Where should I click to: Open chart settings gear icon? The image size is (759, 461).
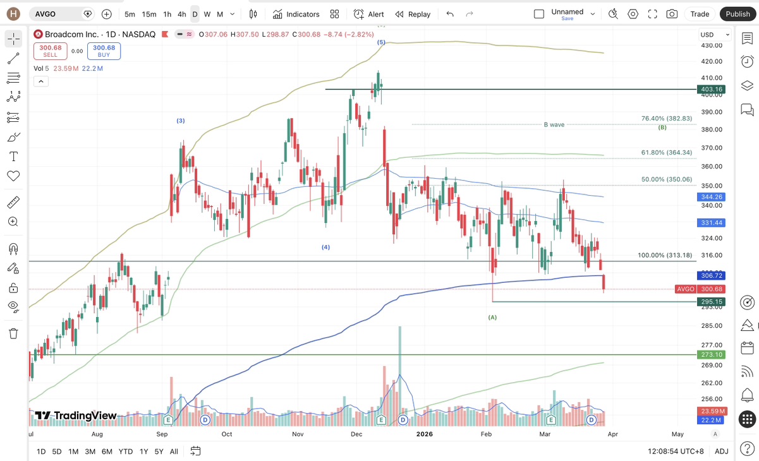click(633, 14)
